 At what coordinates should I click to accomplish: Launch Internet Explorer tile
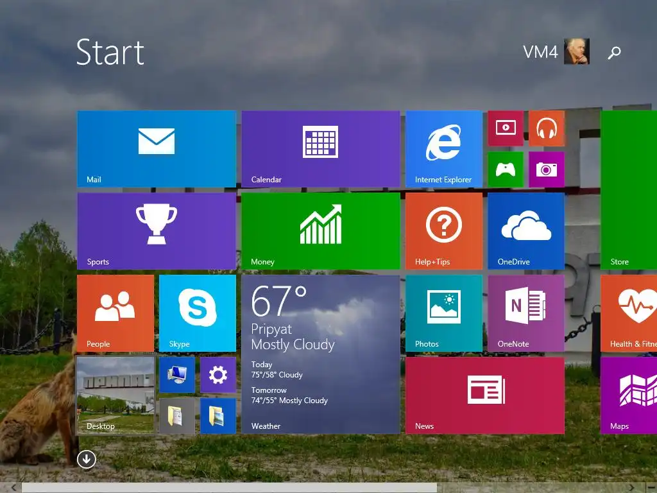(444, 148)
